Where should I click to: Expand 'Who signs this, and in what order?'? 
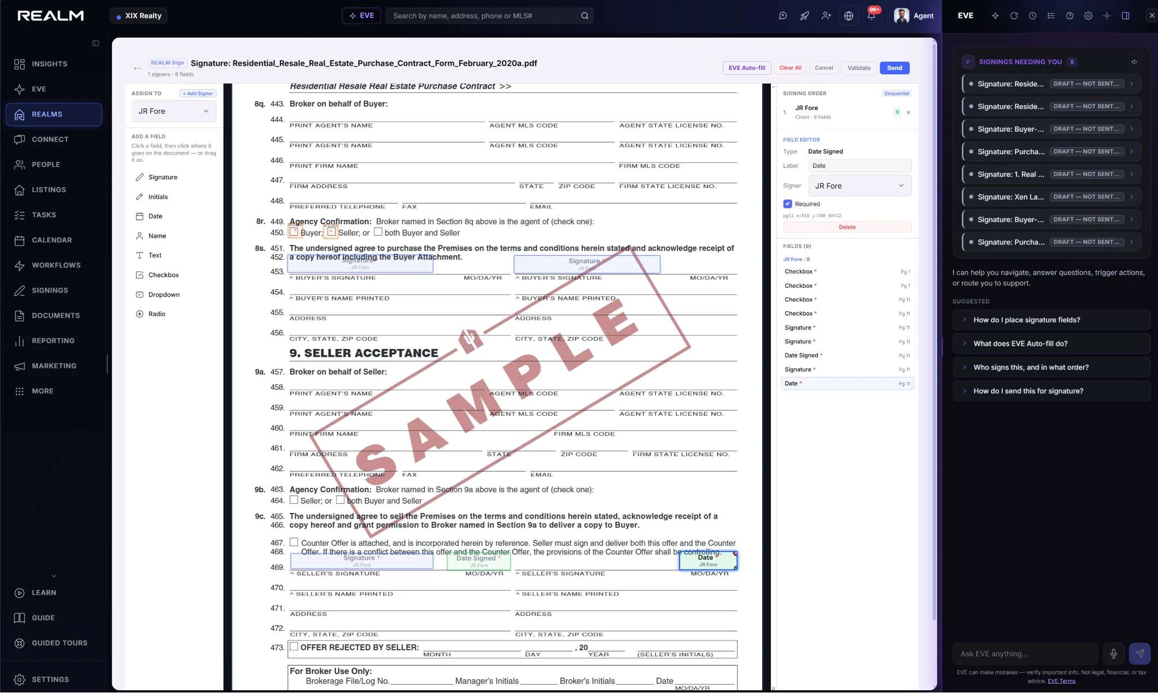point(1051,368)
